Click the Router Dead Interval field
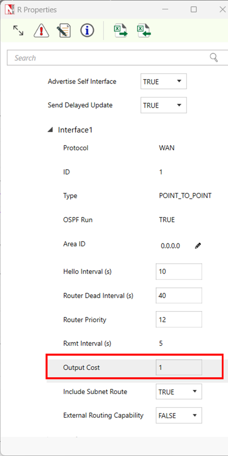 [x=179, y=295]
